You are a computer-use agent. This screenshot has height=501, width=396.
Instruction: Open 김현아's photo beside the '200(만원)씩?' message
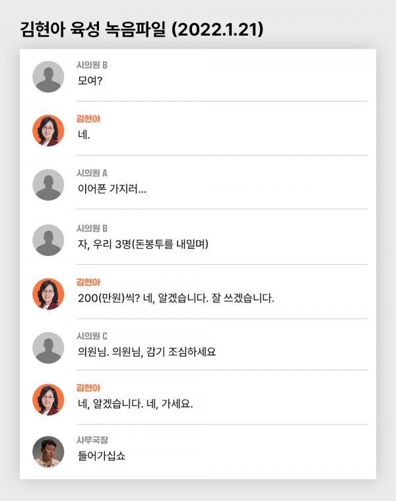pyautogui.click(x=48, y=294)
